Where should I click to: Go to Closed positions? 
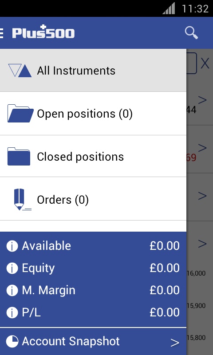pyautogui.click(x=93, y=156)
